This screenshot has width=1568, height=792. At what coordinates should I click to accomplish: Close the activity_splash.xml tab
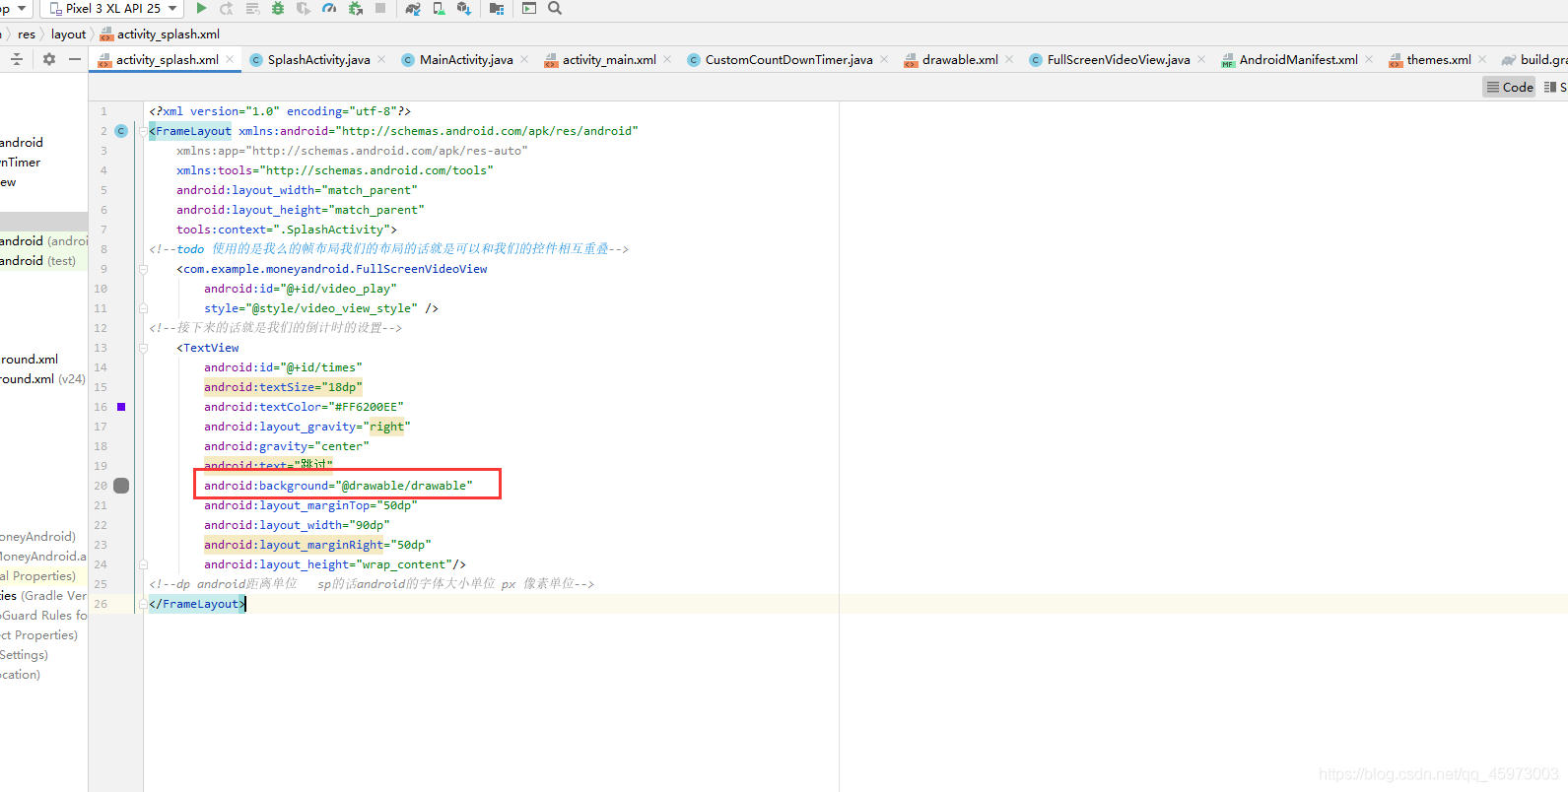point(230,59)
